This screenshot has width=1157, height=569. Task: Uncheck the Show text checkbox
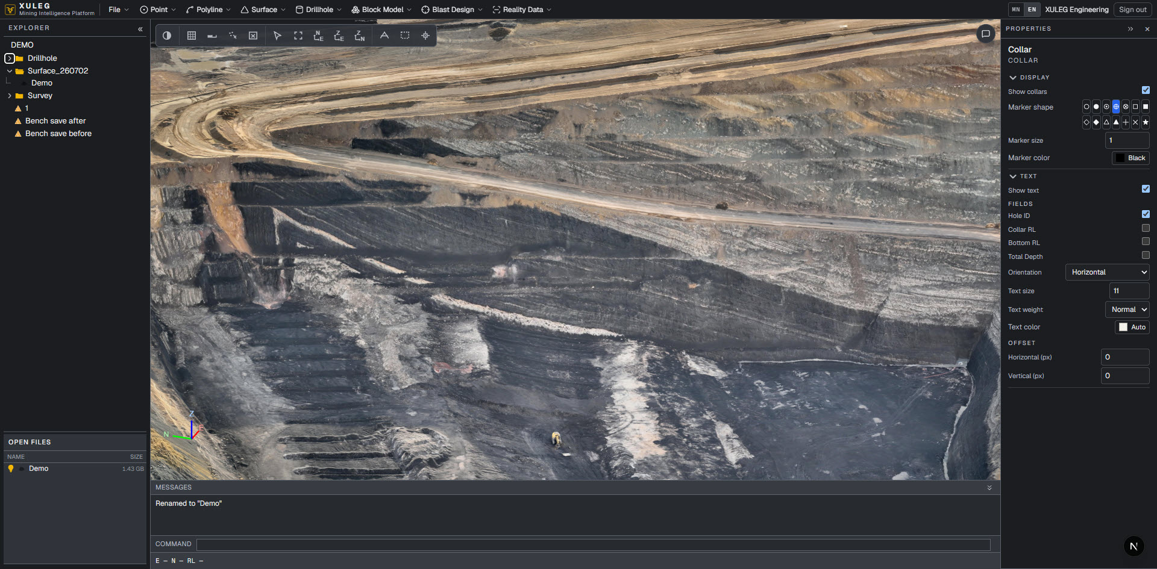pos(1146,189)
